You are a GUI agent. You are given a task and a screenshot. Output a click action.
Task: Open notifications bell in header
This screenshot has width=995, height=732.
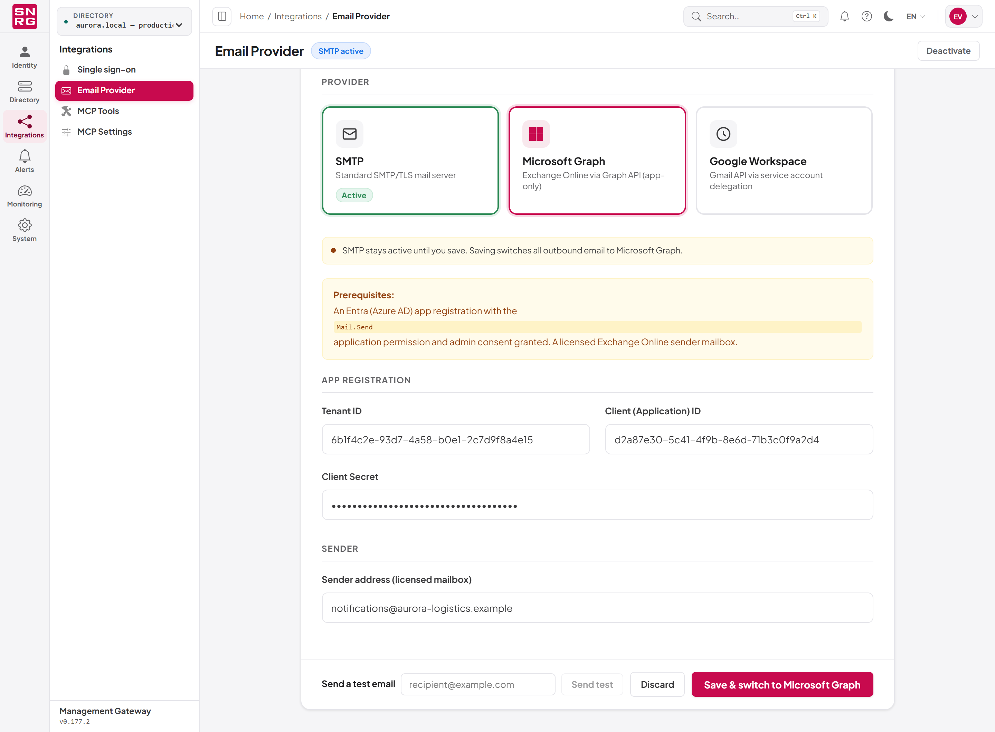pos(844,16)
